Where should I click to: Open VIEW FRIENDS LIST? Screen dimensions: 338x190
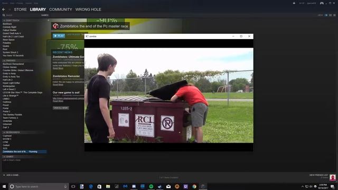pos(318,175)
